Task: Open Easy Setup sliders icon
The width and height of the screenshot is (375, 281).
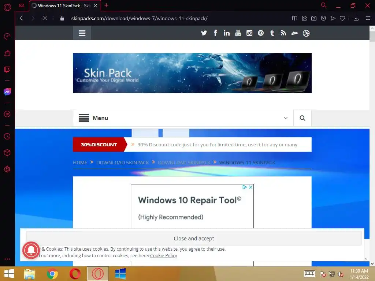Action: pos(368,18)
